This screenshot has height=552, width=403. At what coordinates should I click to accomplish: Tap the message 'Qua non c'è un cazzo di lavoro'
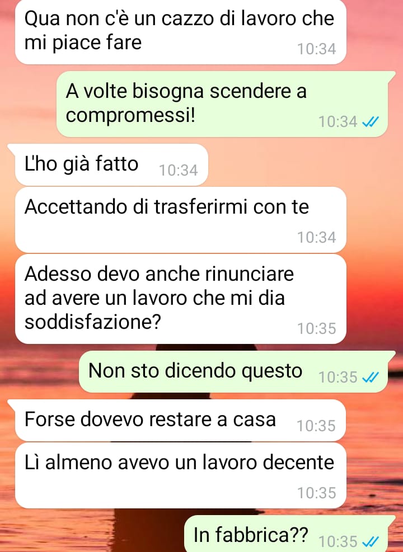point(180,32)
